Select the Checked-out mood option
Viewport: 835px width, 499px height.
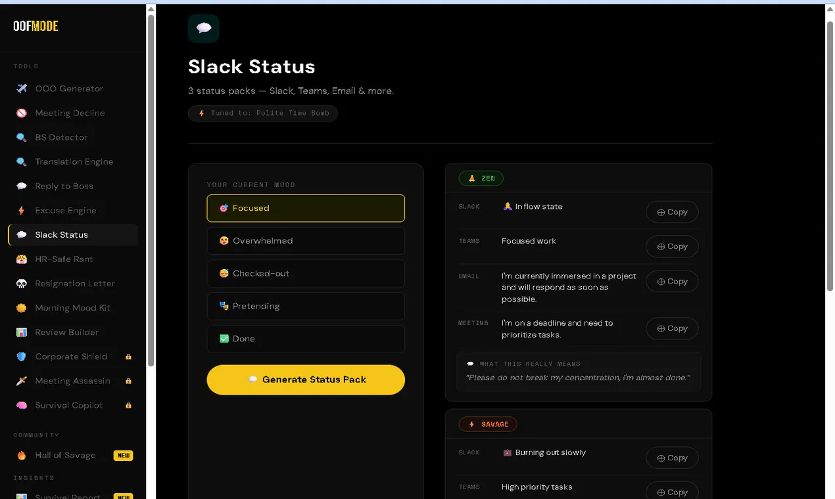click(306, 273)
